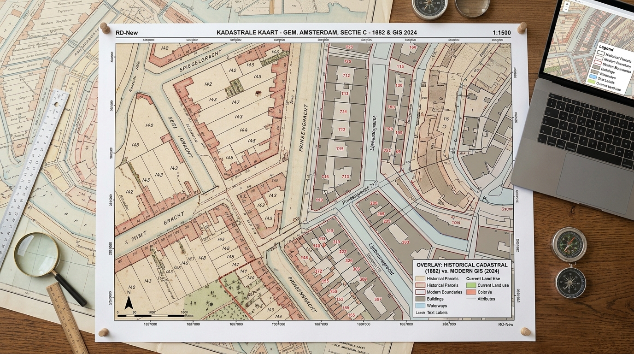Click the 'Waterways' legend label
The width and height of the screenshot is (634, 354).
click(437, 306)
